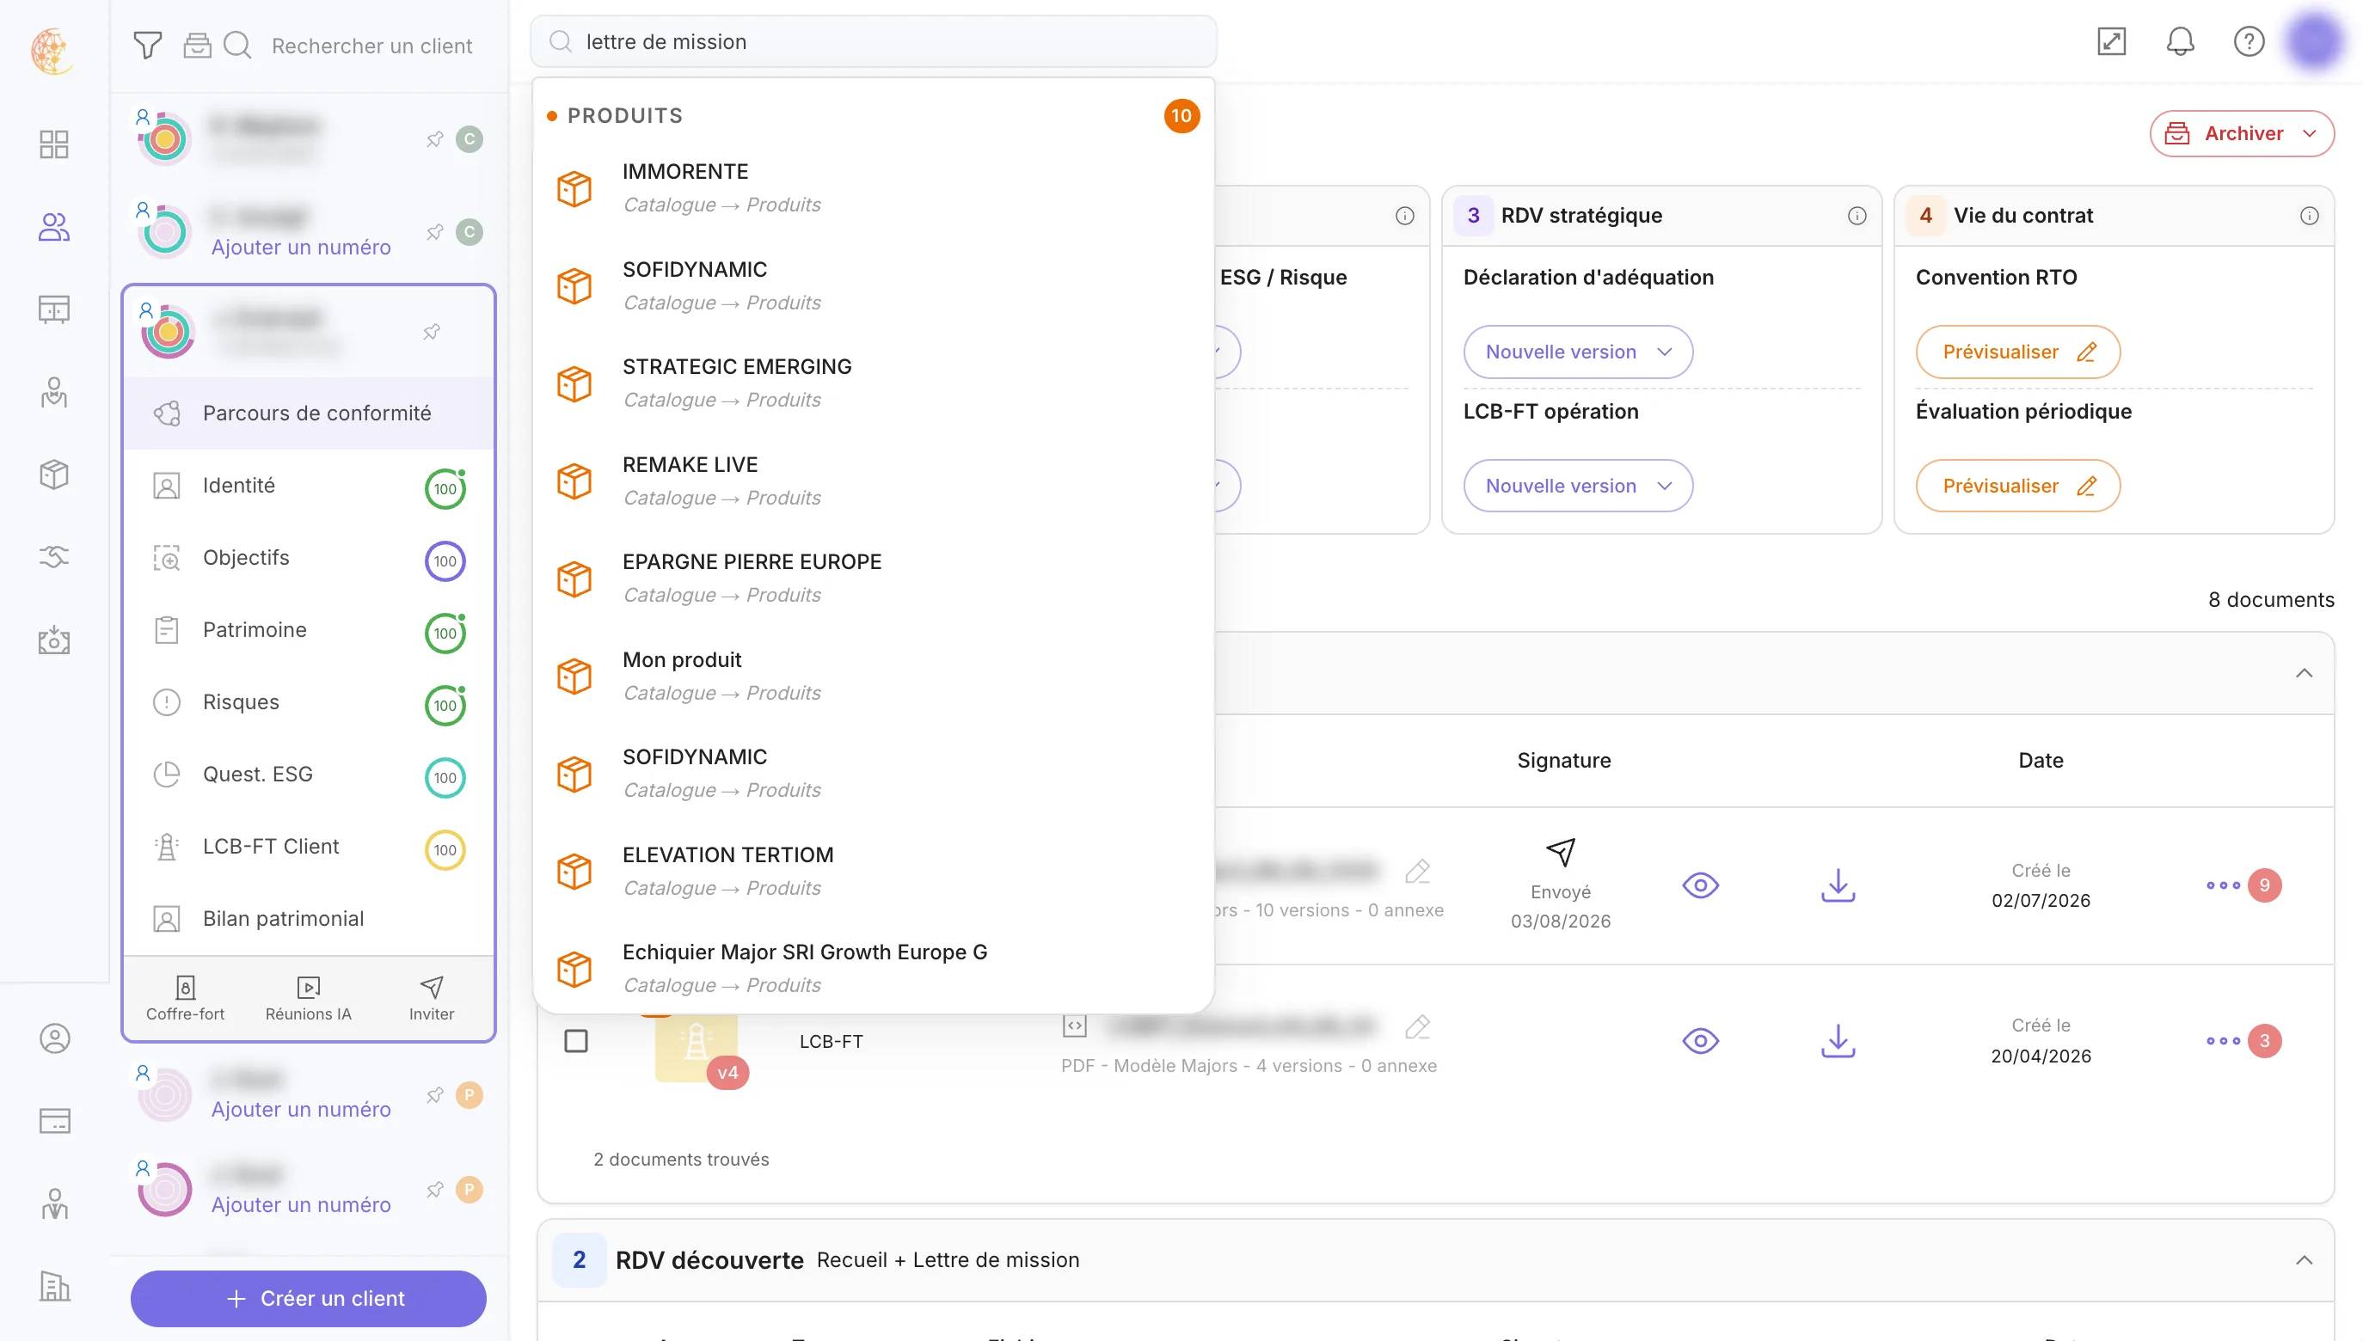The width and height of the screenshot is (2363, 1341).
Task: Open the Objectifs section
Action: coord(309,557)
